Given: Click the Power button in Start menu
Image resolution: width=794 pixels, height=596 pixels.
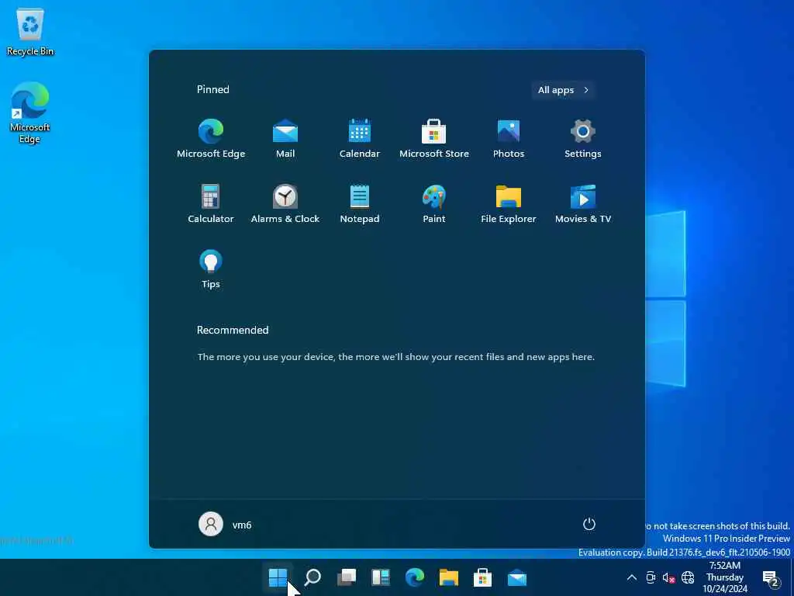Looking at the screenshot, I should point(589,524).
